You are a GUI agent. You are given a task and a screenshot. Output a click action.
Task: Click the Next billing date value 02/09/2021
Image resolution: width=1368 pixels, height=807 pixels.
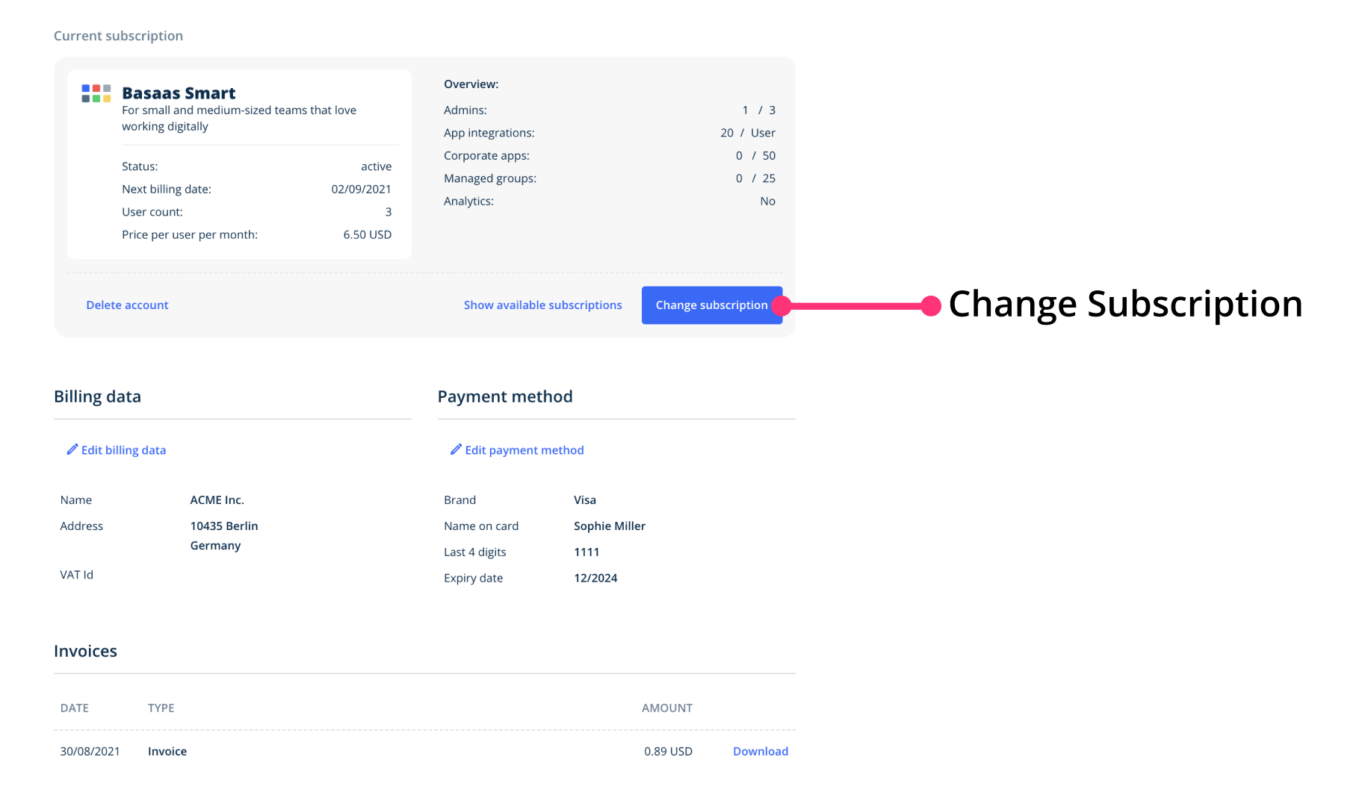pyautogui.click(x=361, y=190)
